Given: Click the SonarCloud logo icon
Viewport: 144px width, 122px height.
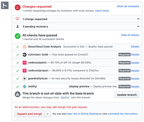Looking at the screenshot, I should (x=24, y=47).
